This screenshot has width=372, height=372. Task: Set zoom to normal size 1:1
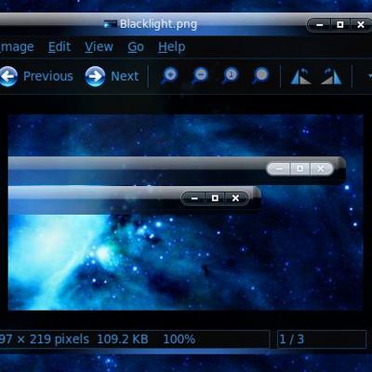[230, 76]
